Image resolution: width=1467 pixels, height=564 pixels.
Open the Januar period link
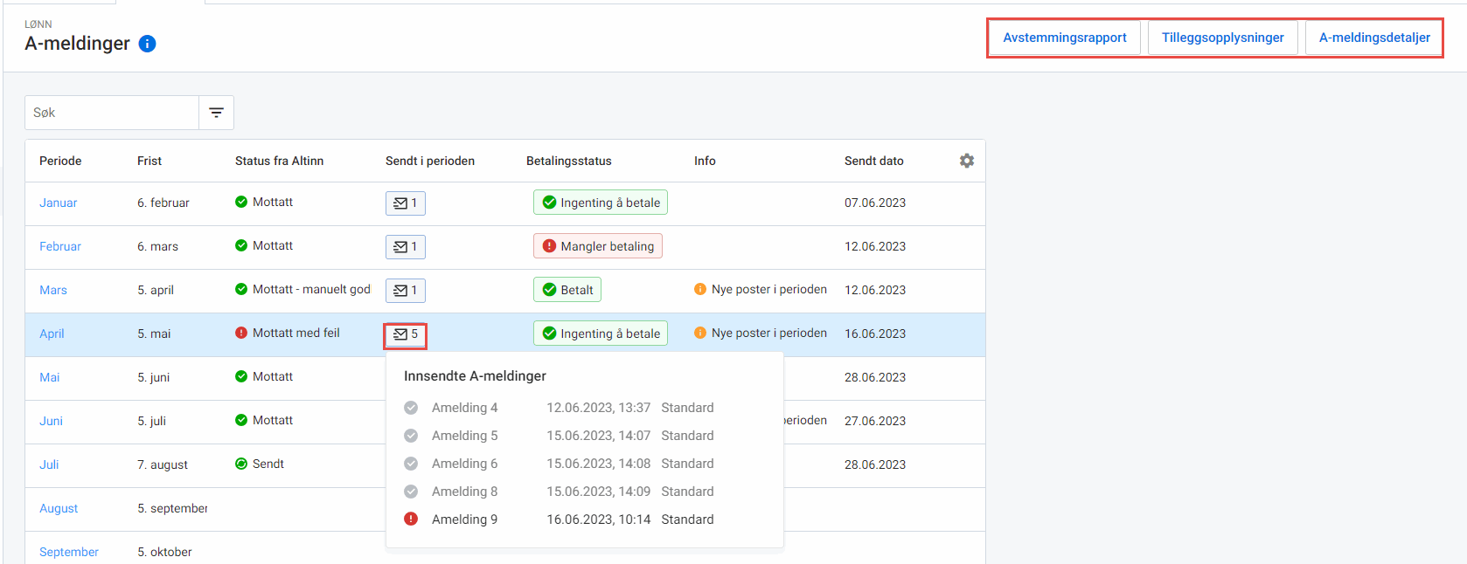point(59,203)
